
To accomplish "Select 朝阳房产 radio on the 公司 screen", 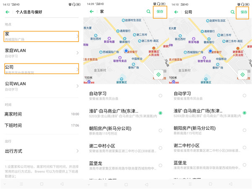I will click(x=244, y=130).
